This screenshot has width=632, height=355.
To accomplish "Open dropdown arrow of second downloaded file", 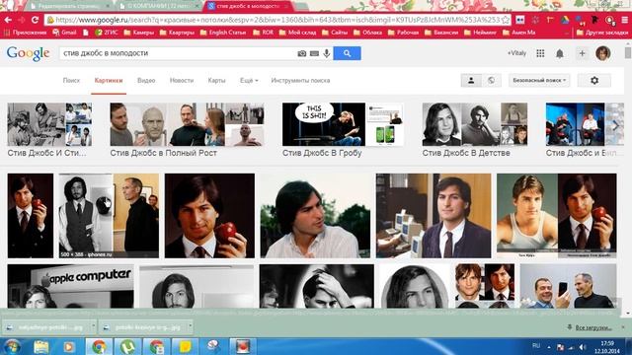I will tap(191, 326).
